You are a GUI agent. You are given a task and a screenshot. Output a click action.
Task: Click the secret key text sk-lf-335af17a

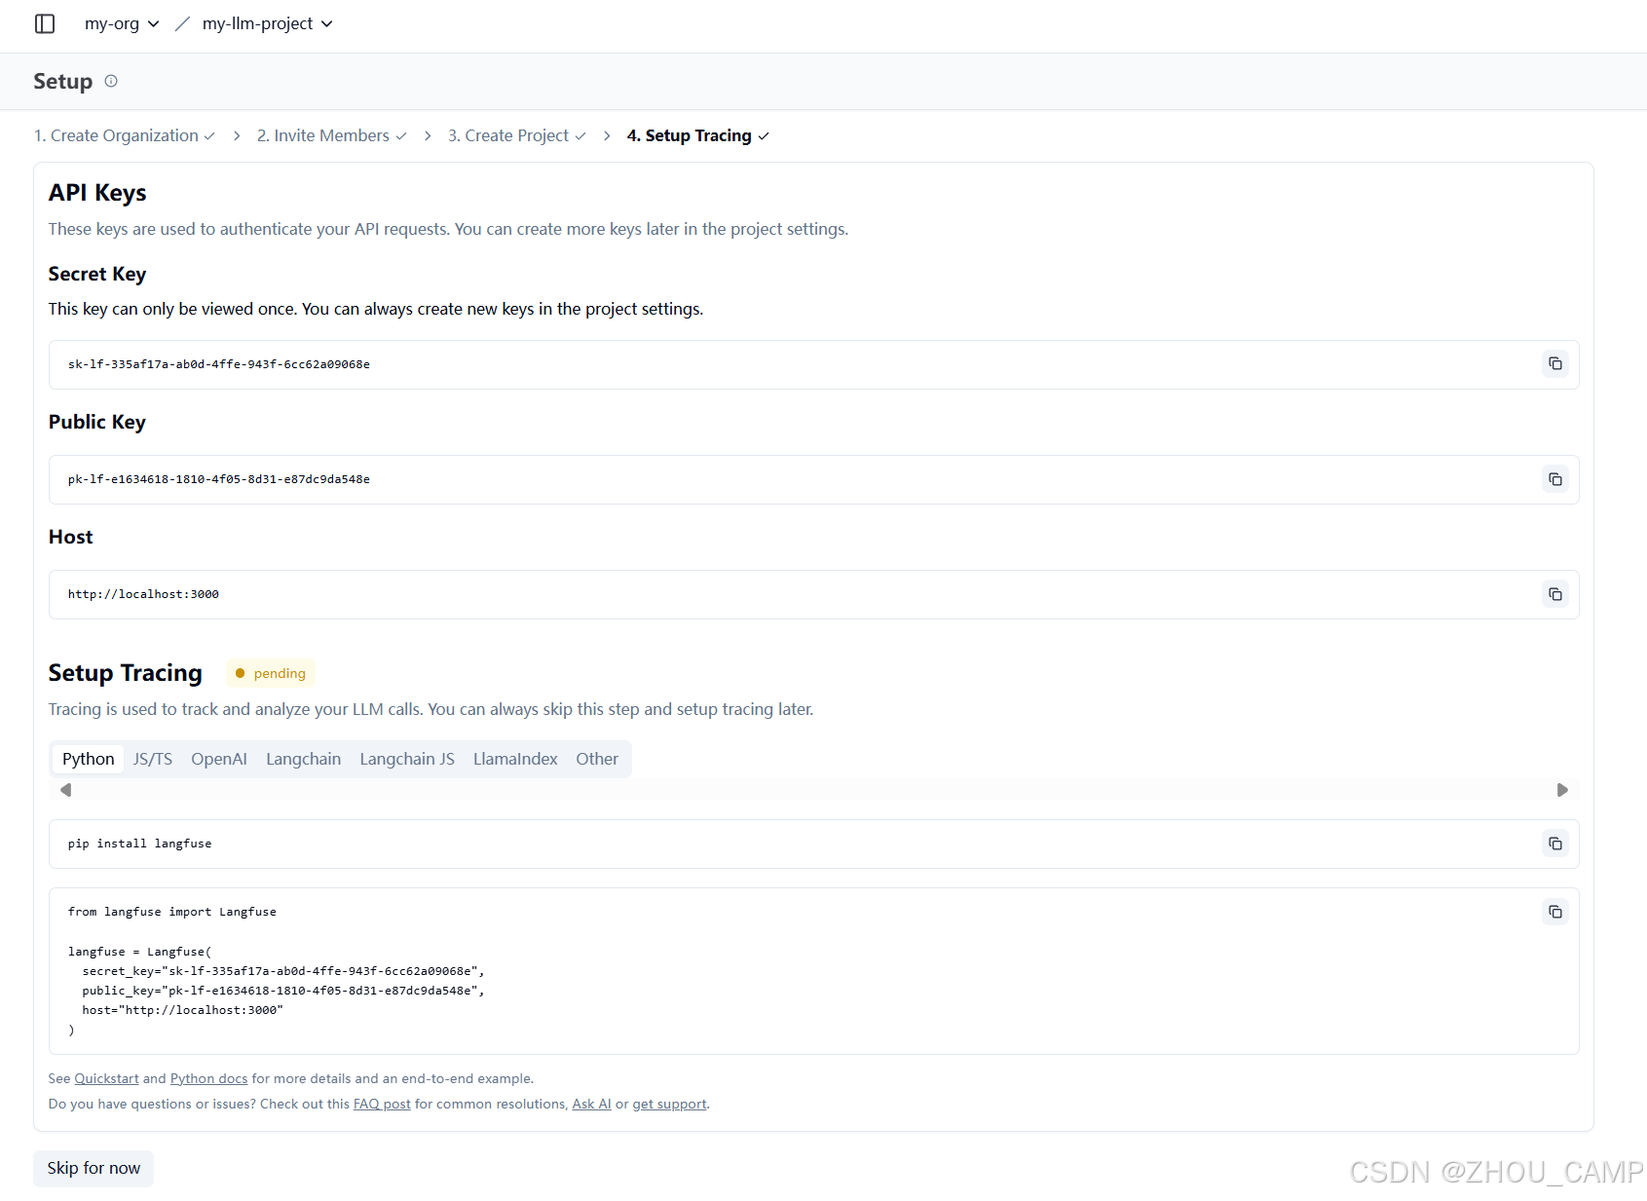[219, 364]
